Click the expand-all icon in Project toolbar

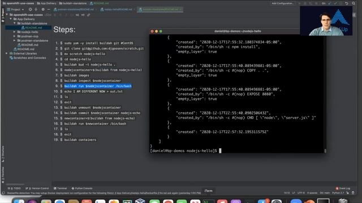coord(36,10)
